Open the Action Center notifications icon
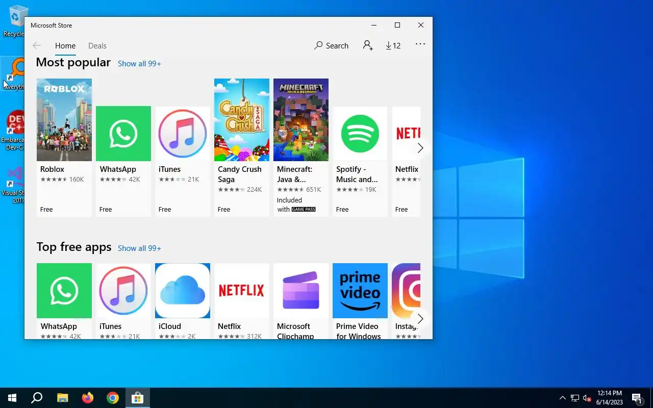The width and height of the screenshot is (653, 408). [x=637, y=398]
